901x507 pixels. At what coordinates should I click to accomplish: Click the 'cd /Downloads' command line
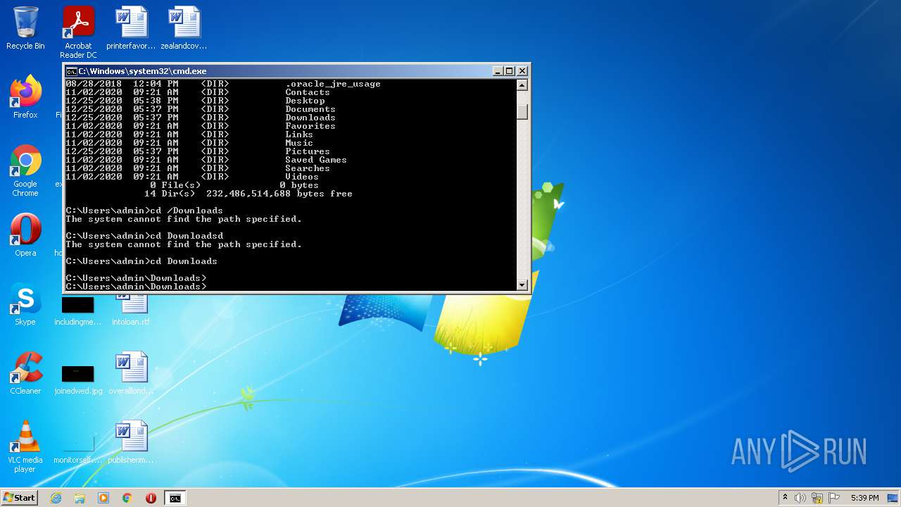pyautogui.click(x=187, y=211)
